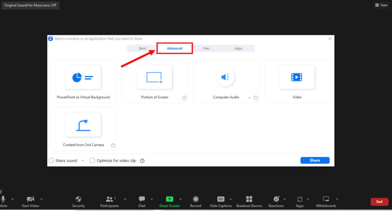Toggle Original Sound for Musicians off label
The width and height of the screenshot is (392, 211).
[30, 5]
